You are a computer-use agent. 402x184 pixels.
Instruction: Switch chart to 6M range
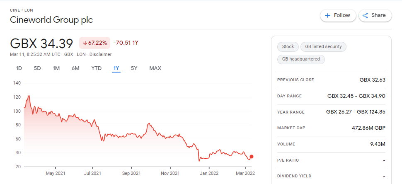pos(75,68)
